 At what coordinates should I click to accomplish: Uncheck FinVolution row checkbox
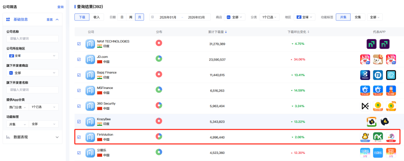79,137
